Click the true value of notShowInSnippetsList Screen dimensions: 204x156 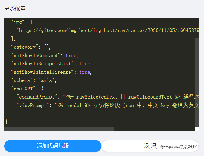coord(85,64)
